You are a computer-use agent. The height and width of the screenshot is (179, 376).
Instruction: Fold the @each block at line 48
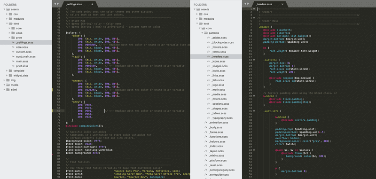click(x=254, y=150)
